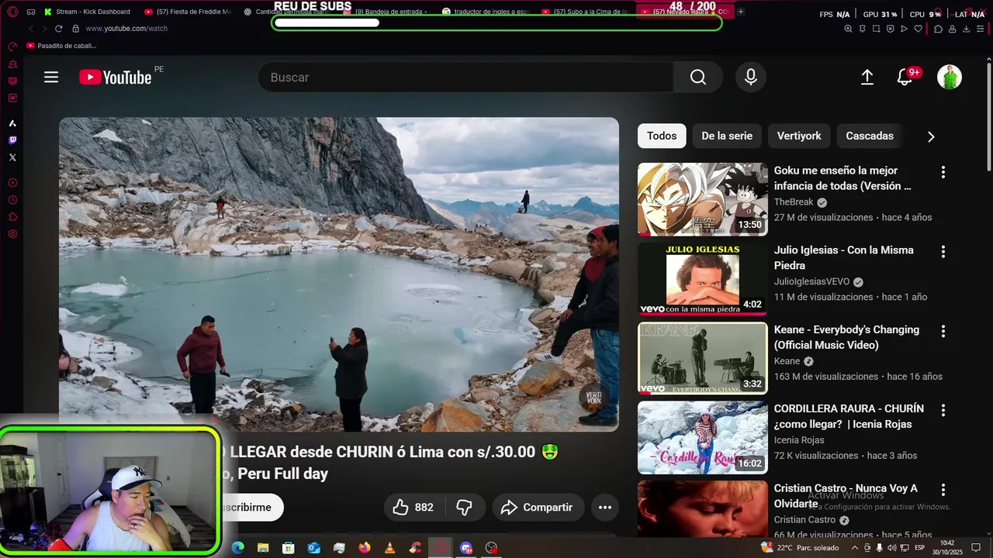Open the Create upload icon

[x=867, y=77]
